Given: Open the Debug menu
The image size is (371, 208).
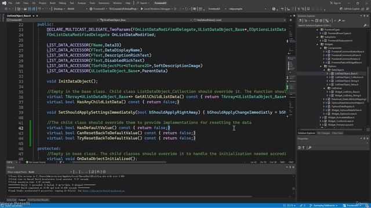Looking at the screenshot, I should click(x=62, y=3).
